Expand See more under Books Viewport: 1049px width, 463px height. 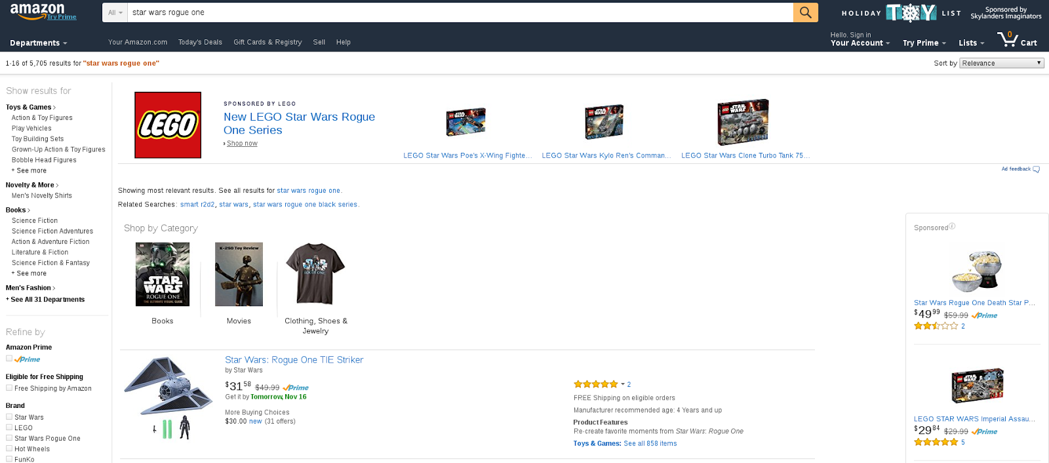tap(29, 273)
